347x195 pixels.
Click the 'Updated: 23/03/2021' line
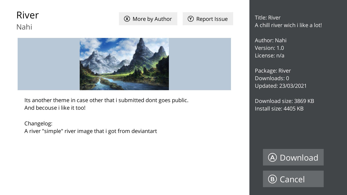[x=281, y=86]
